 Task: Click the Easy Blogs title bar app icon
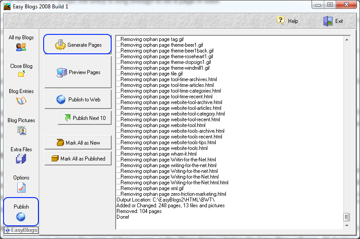pyautogui.click(x=7, y=7)
